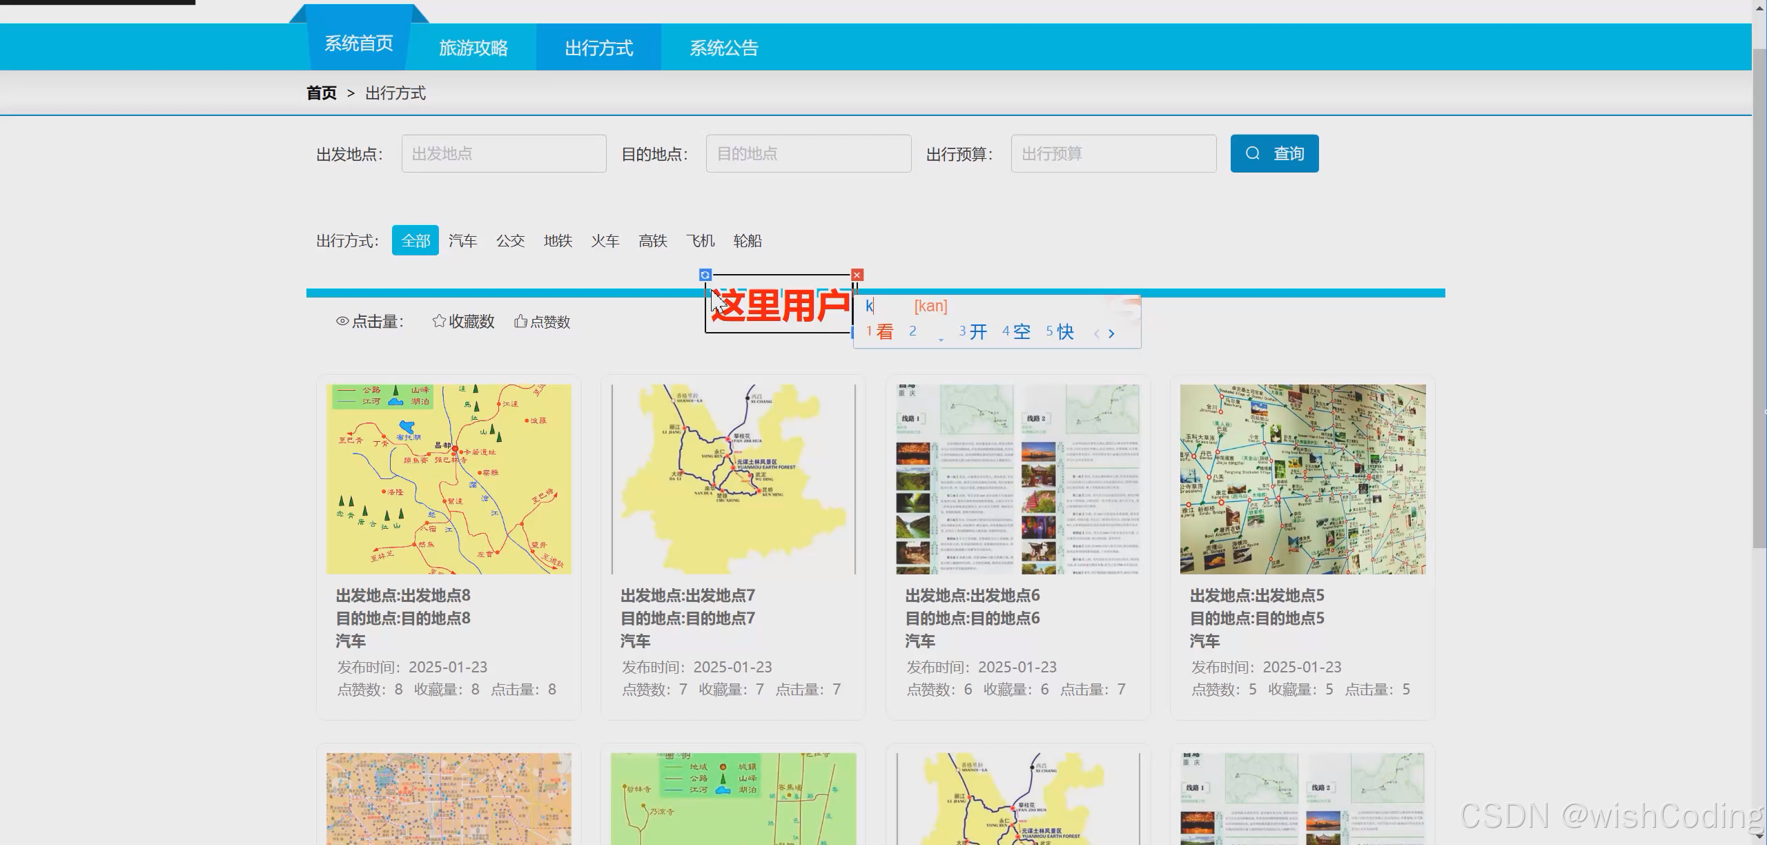Open map thumbnail for 出发地点7 card
1767x845 pixels.
733,479
